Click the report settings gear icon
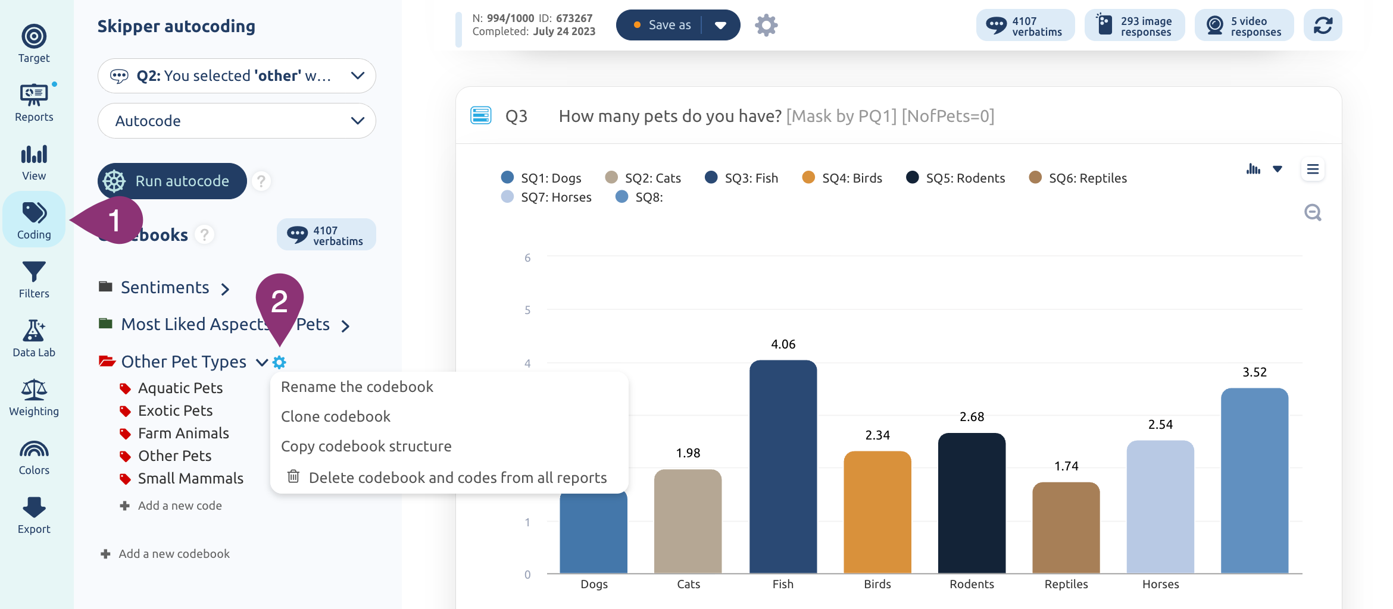Screen dimensions: 1393x609 pyautogui.click(x=766, y=25)
